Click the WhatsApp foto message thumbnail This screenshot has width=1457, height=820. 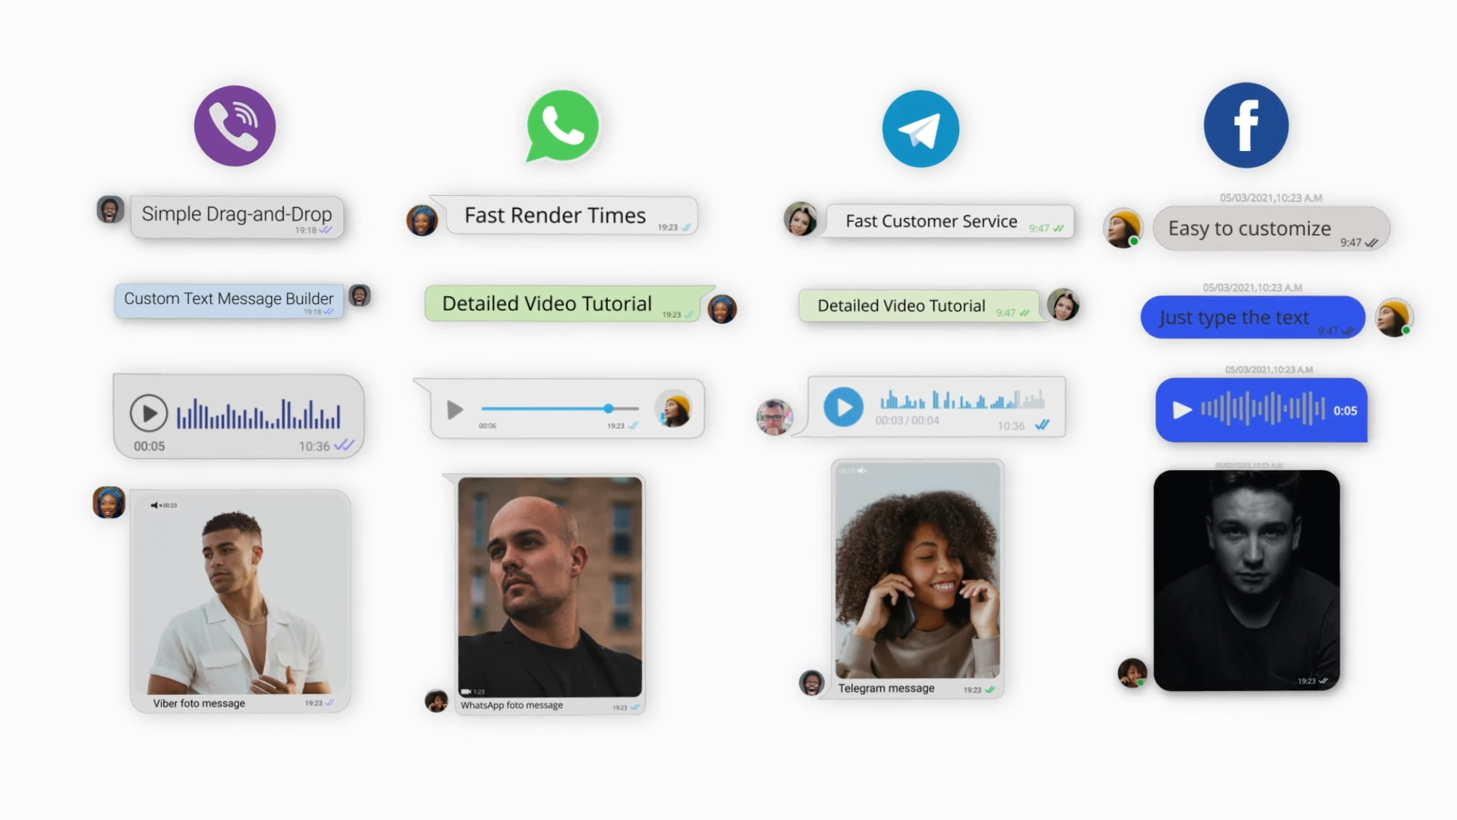(x=549, y=585)
